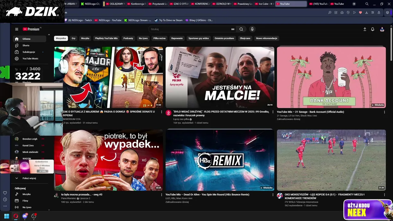Open Brendon Leigh subscription channel
Image resolution: width=393 pixels, height=221 pixels.
tap(29, 139)
